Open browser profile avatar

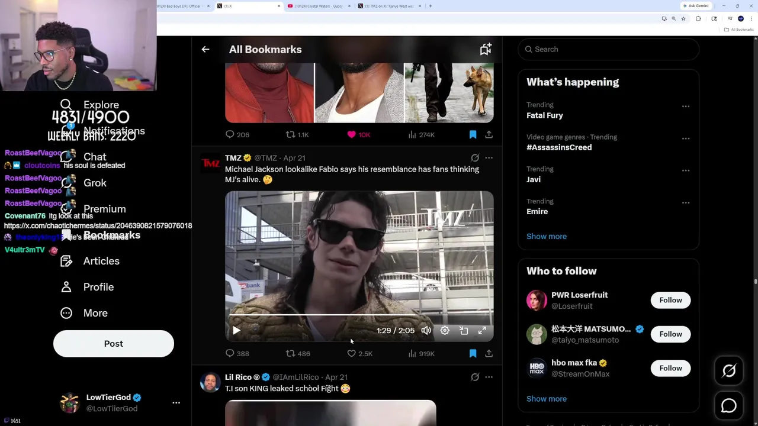(741, 19)
